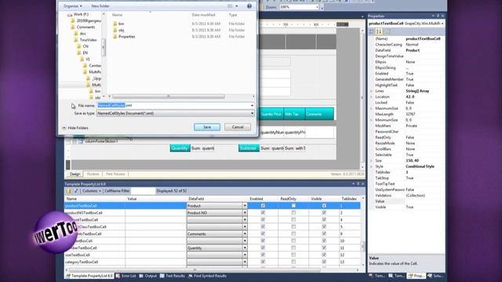Toggle ReadOnly checkbox for productTextBoxCell row
This screenshot has height=282, width=502.
pyautogui.click(x=293, y=206)
